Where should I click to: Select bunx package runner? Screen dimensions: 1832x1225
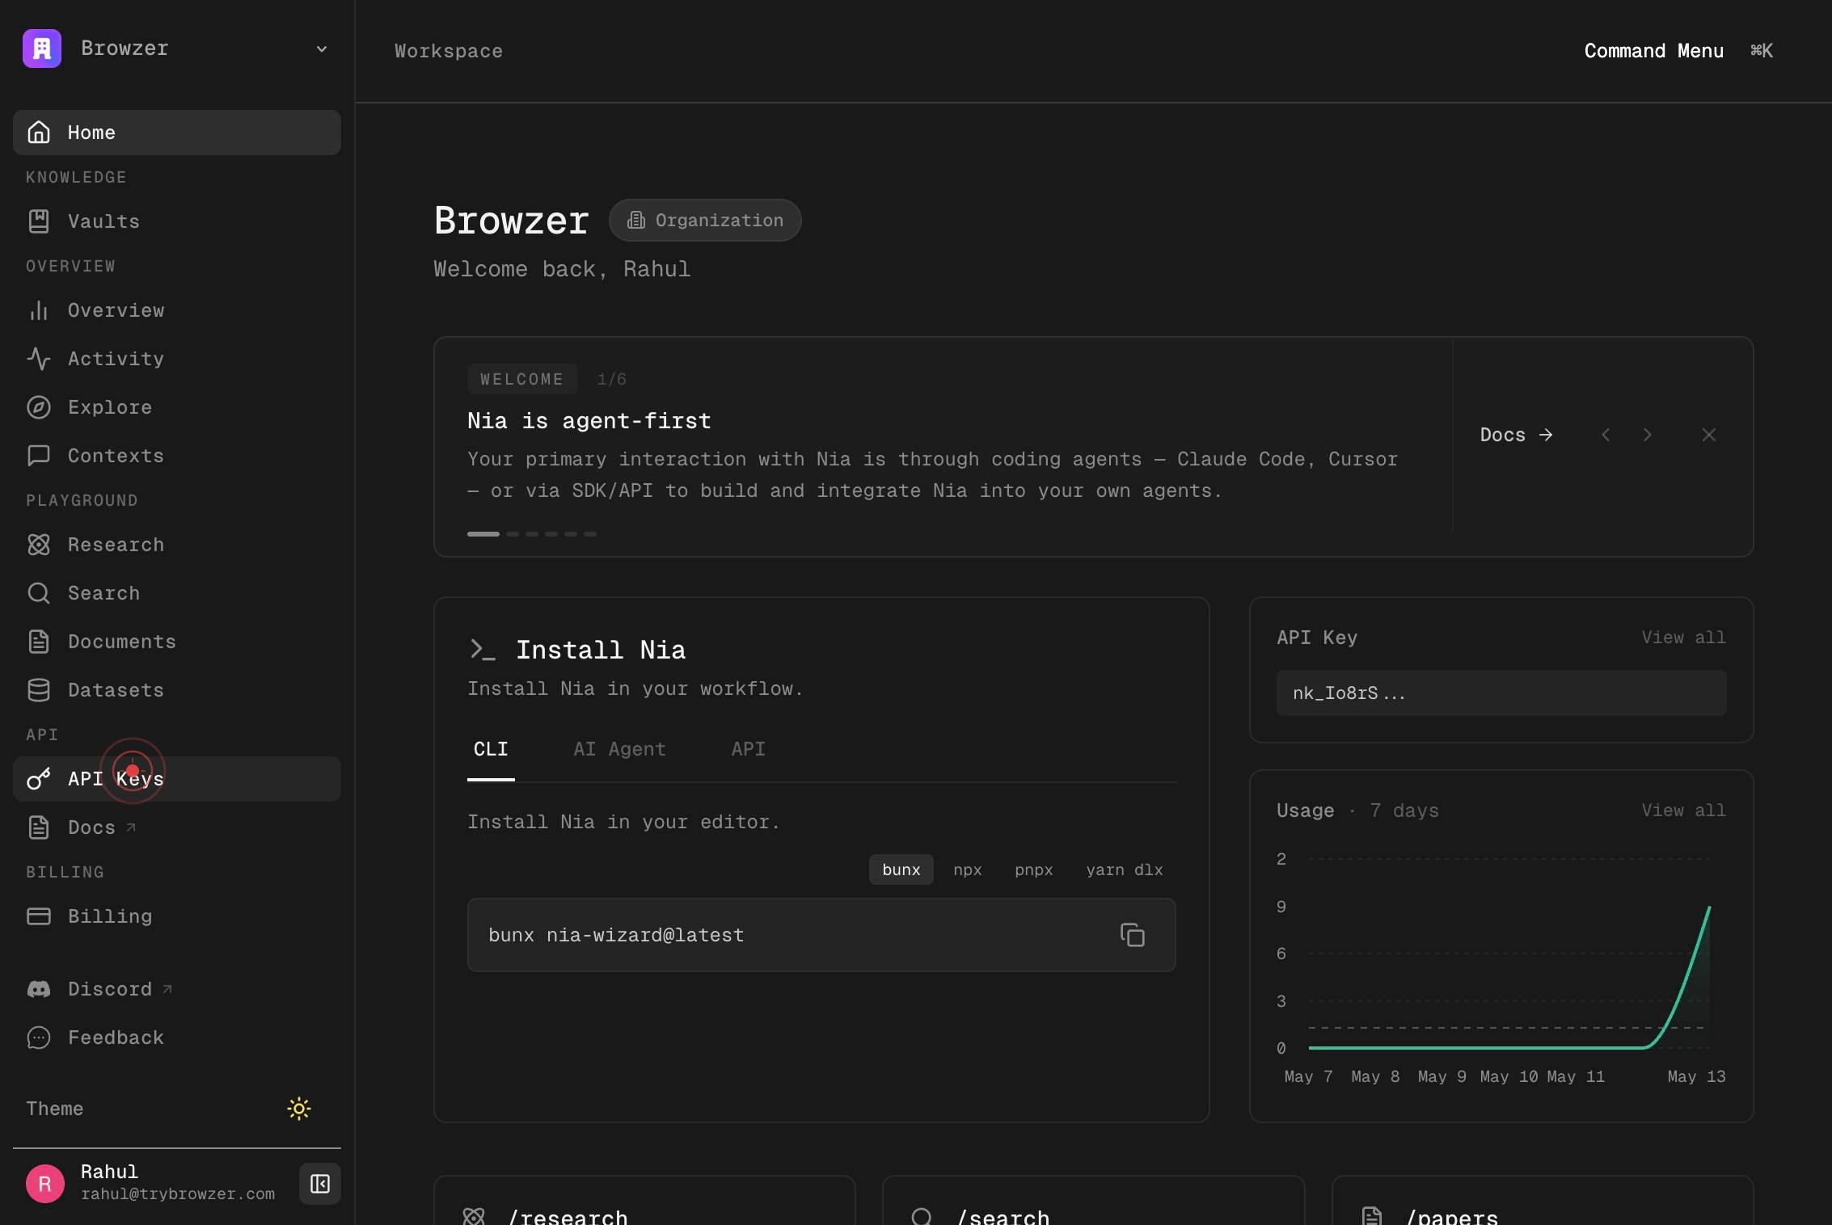pyautogui.click(x=901, y=869)
